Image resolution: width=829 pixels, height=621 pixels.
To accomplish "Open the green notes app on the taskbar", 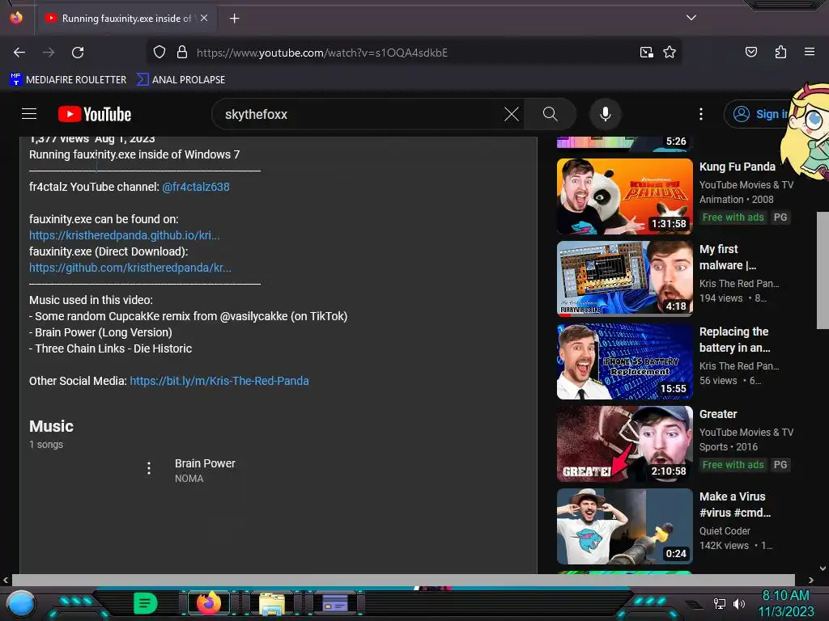I will (x=145, y=603).
